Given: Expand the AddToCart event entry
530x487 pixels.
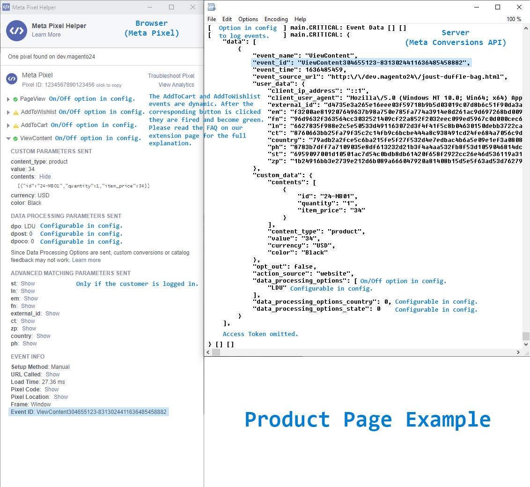Looking at the screenshot, I should point(8,125).
